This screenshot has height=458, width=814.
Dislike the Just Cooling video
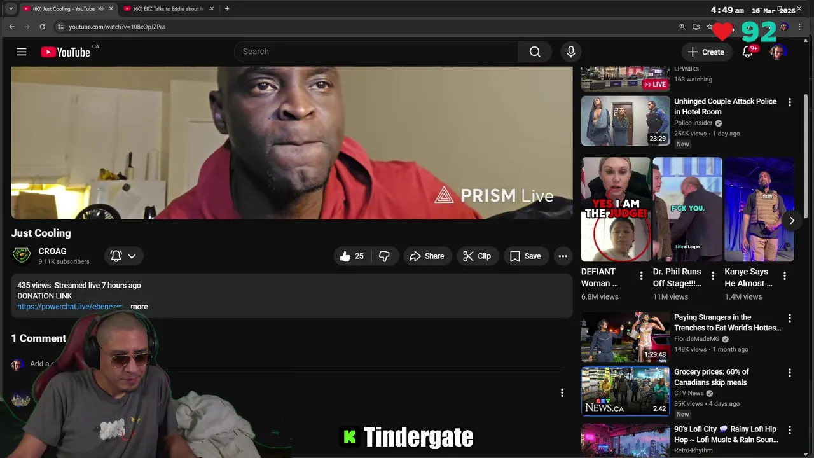coord(384,256)
